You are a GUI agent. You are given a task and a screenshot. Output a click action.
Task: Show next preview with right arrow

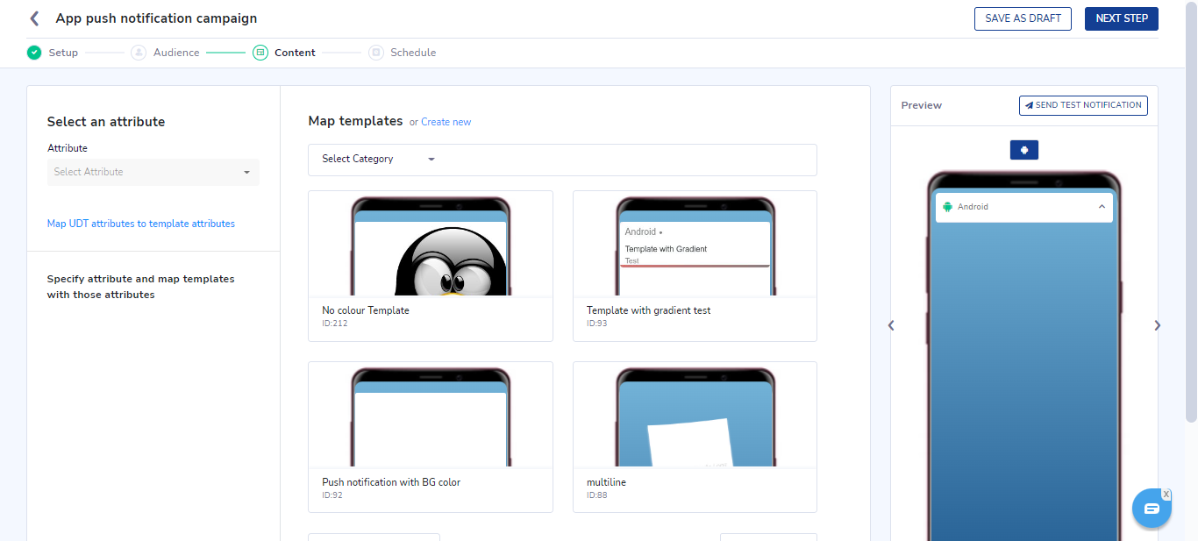[1157, 325]
